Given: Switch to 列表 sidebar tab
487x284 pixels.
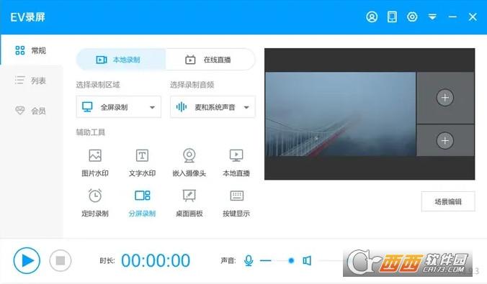Looking at the screenshot, I should [x=31, y=81].
